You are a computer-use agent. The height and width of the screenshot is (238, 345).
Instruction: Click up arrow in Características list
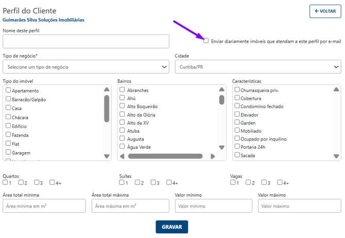[x=336, y=89]
